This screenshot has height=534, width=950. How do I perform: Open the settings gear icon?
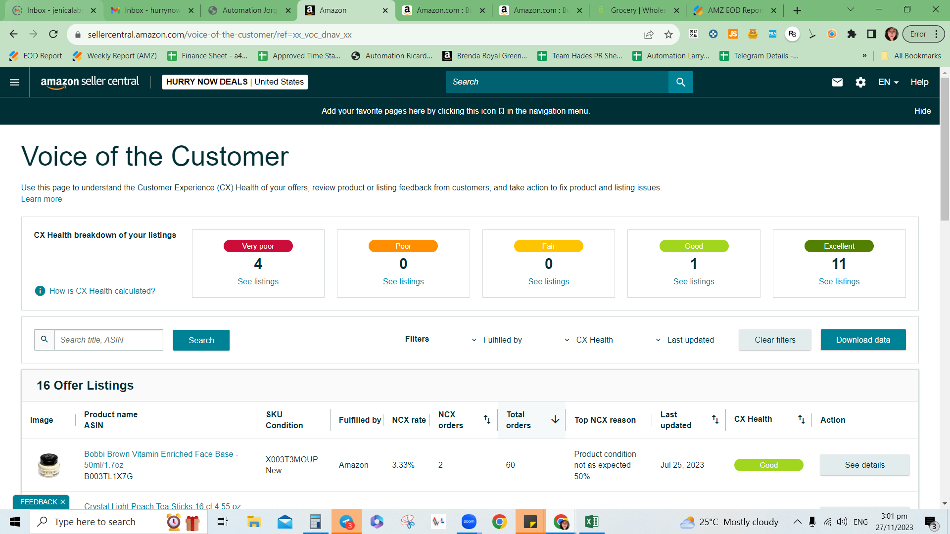[x=860, y=82]
